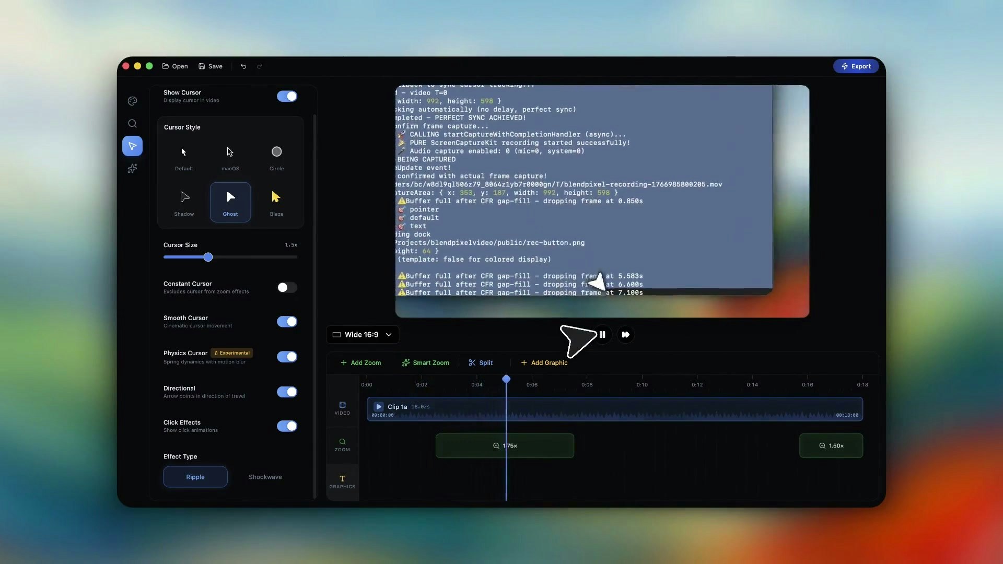
Task: Add a graphic to timeline
Action: [544, 362]
